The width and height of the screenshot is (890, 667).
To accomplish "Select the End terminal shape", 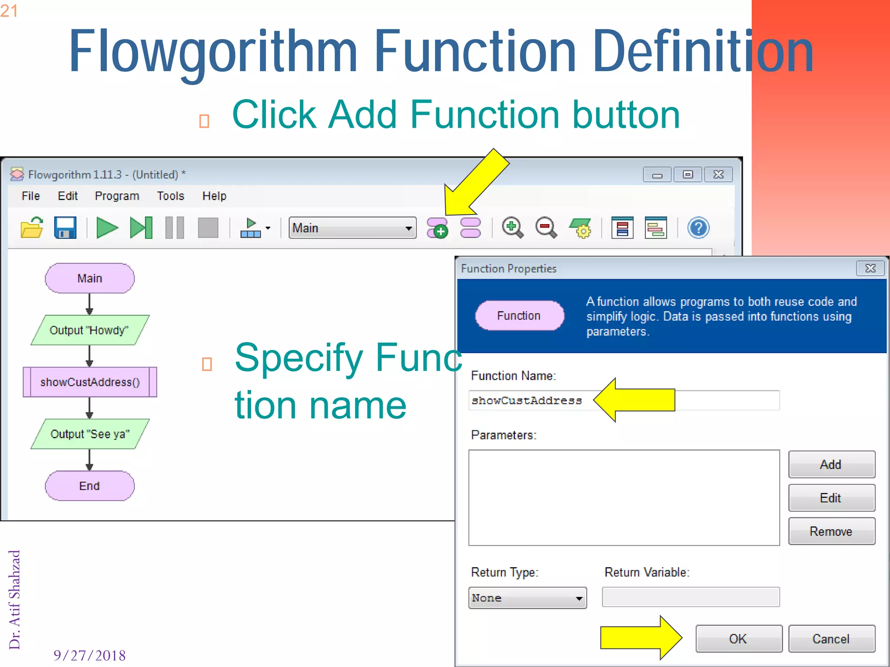I will point(90,485).
